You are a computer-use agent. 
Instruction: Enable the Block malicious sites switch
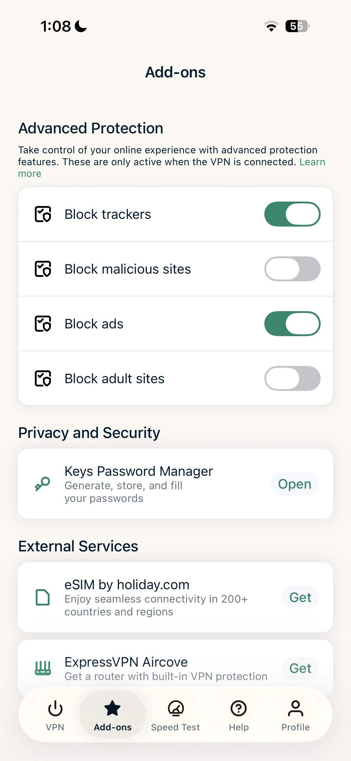[292, 269]
